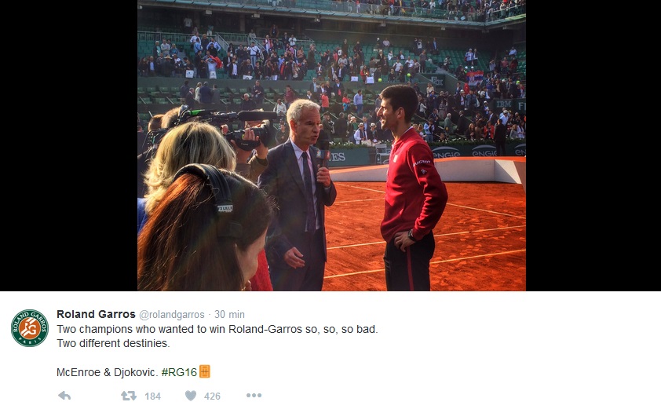The width and height of the screenshot is (661, 413).
Task: View the 426 likes count
Action: [212, 397]
